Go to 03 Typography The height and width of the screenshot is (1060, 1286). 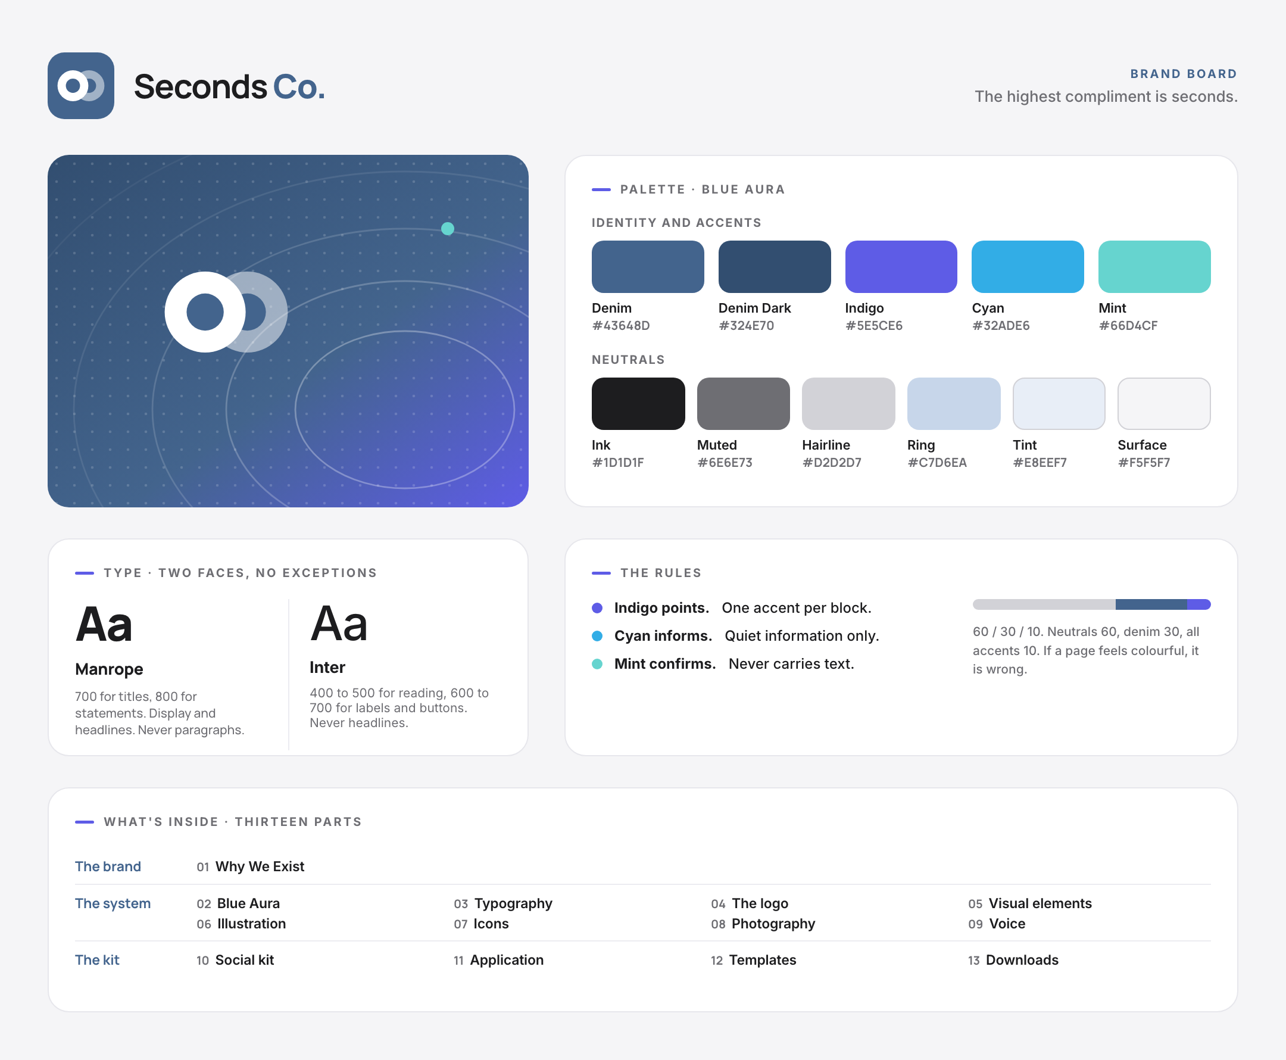[503, 904]
